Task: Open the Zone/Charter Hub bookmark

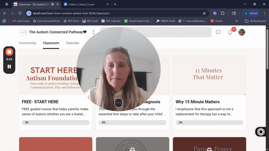Action: pos(138,21)
